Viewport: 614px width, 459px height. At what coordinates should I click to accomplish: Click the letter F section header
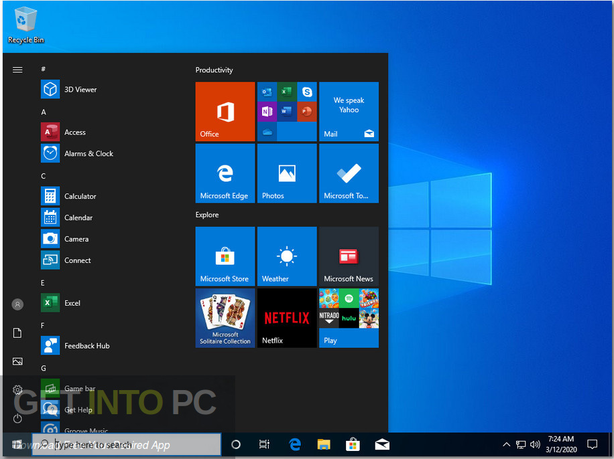tap(43, 325)
